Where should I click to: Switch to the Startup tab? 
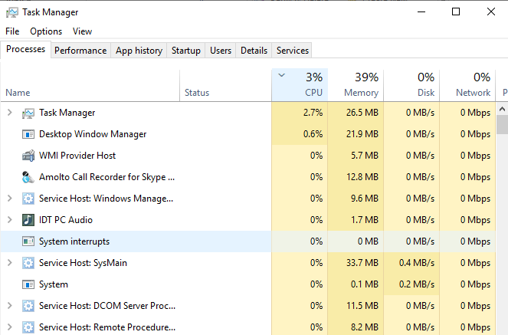click(x=186, y=51)
